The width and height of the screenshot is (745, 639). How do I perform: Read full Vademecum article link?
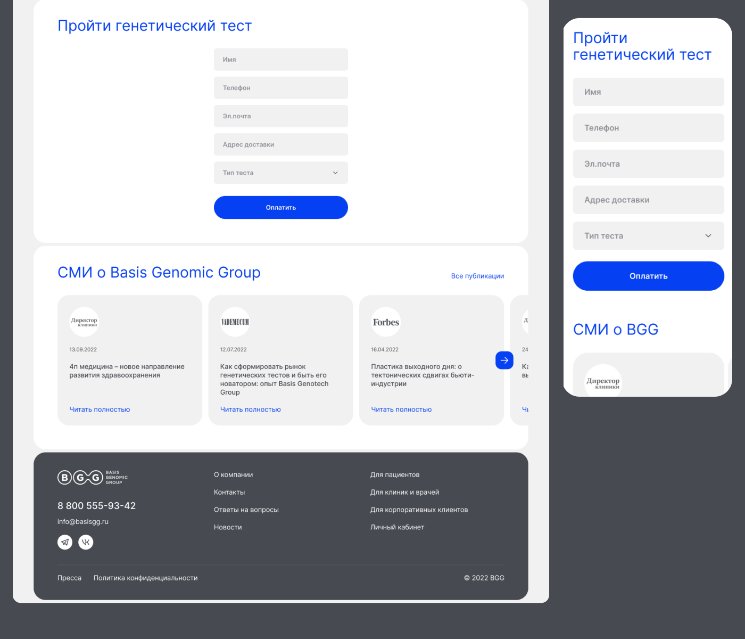(251, 409)
